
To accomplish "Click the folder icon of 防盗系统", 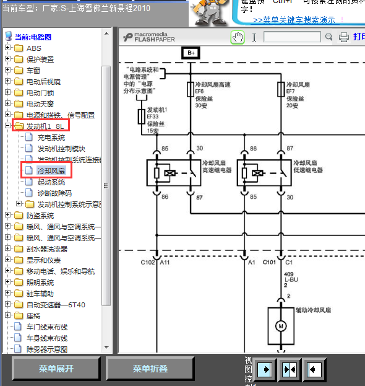I will point(19,216).
